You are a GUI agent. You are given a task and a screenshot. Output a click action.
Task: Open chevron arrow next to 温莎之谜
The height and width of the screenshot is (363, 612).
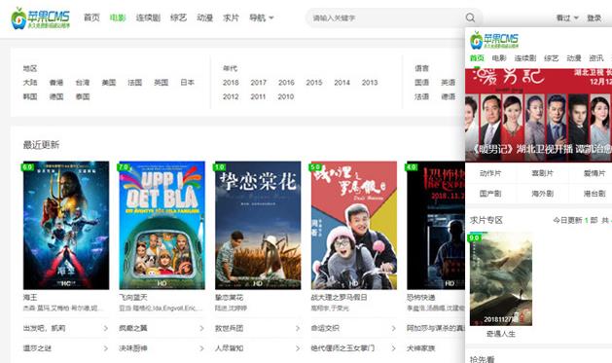coord(105,348)
